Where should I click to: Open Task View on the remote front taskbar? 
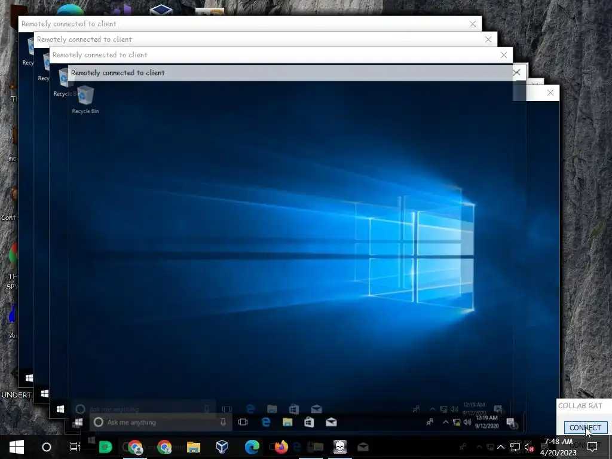click(x=243, y=423)
